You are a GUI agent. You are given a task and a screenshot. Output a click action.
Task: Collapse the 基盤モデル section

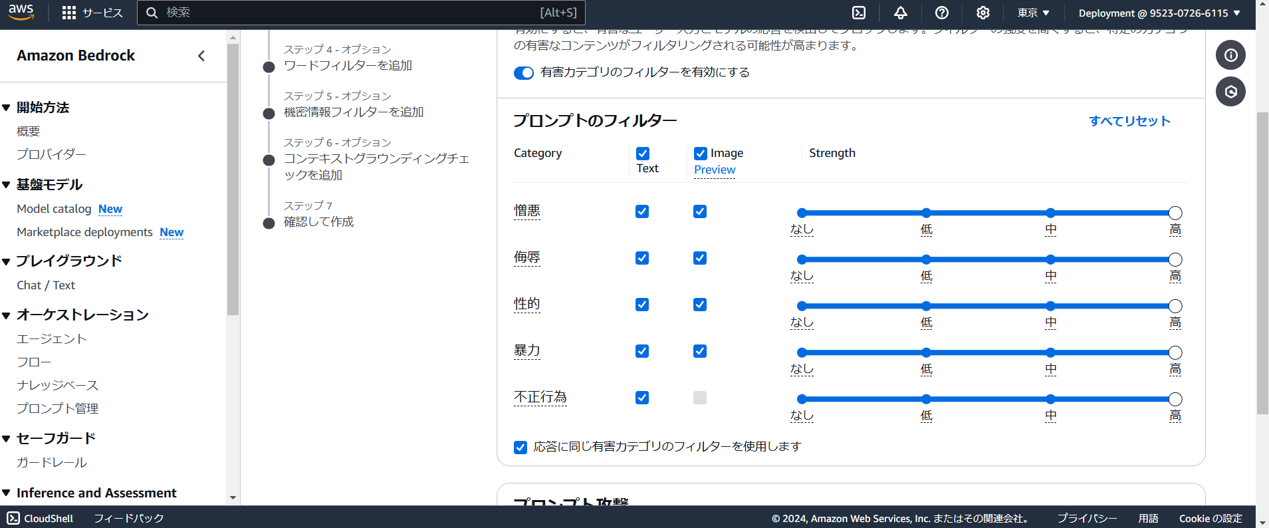pos(7,185)
